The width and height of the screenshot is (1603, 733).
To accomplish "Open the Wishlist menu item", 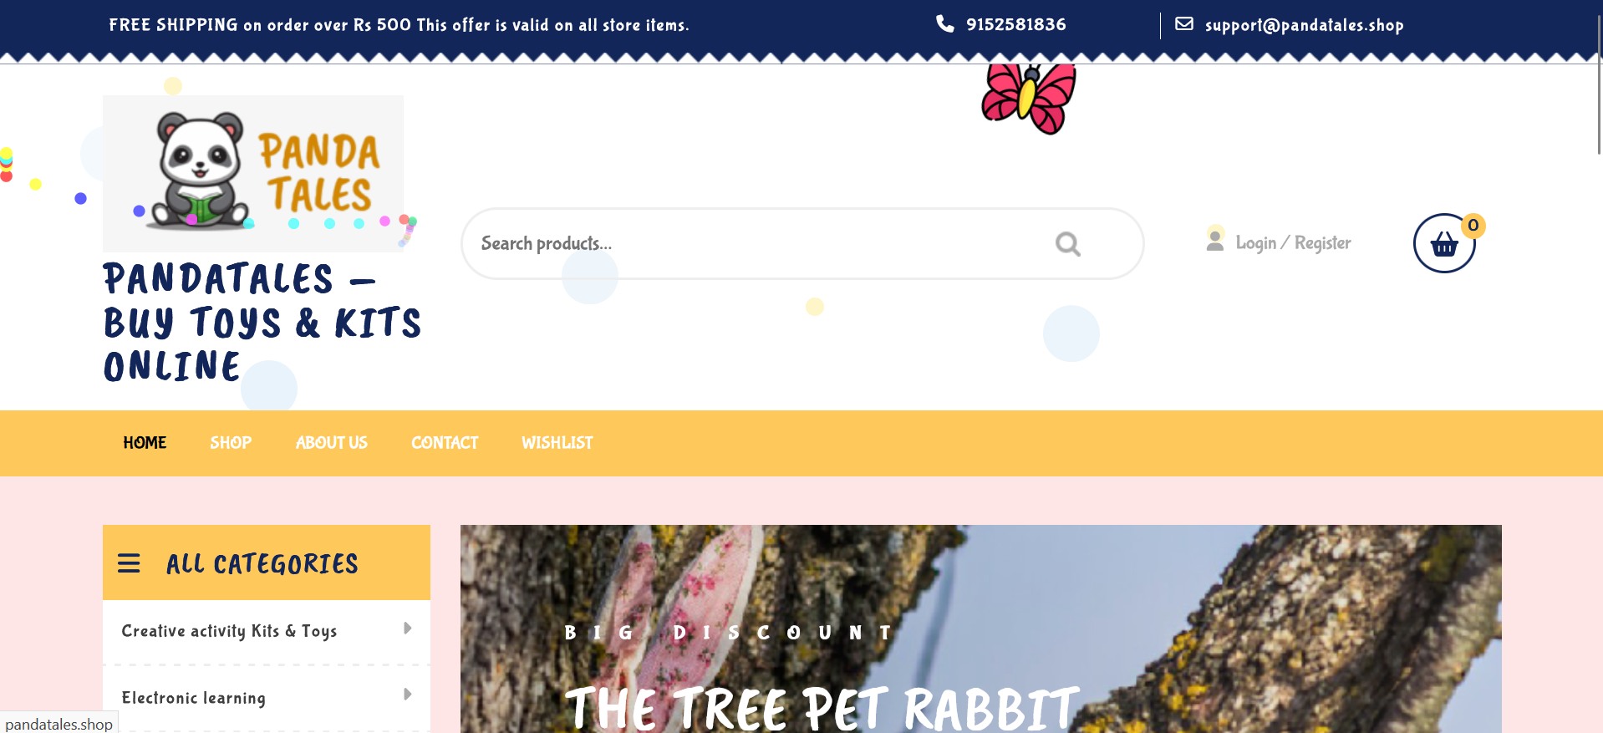I will point(557,443).
